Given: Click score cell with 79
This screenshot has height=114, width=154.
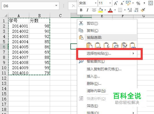Looking at the screenshot, I should pos(40,73).
